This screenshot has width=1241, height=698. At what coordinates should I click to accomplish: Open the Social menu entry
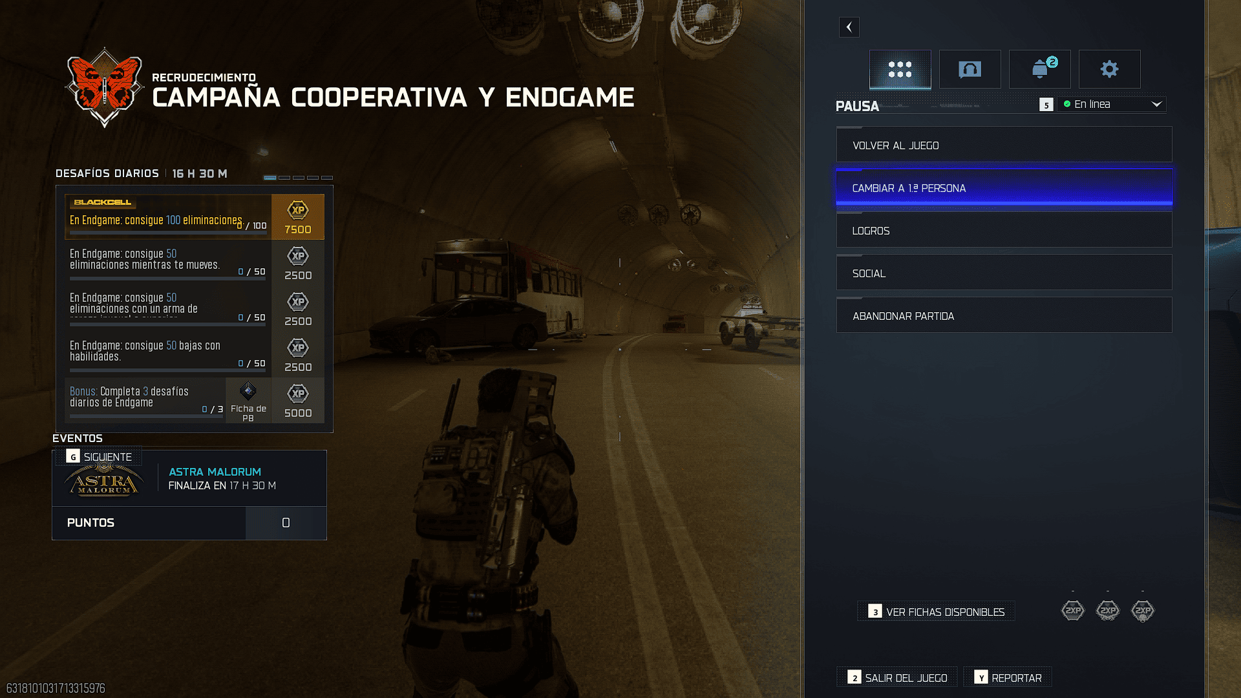coord(1004,273)
